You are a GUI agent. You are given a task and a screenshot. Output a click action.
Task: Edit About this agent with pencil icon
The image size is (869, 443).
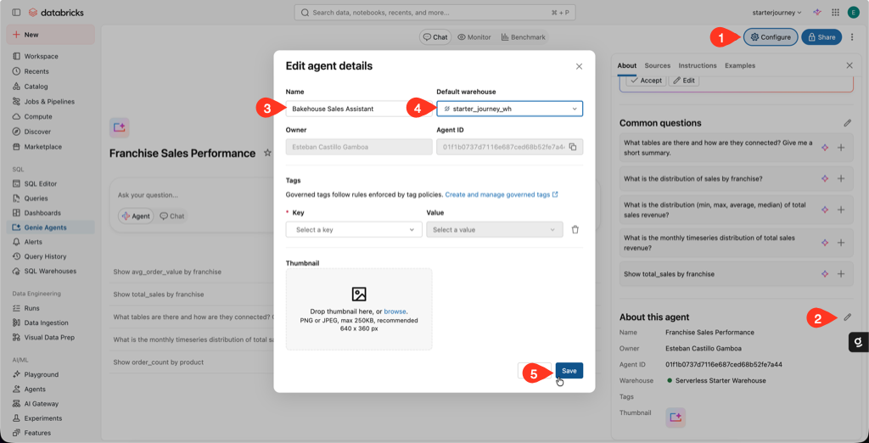[x=847, y=317]
